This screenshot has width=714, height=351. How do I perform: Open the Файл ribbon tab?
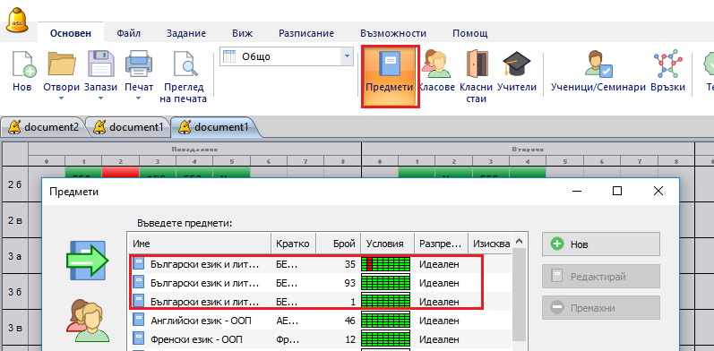click(128, 33)
